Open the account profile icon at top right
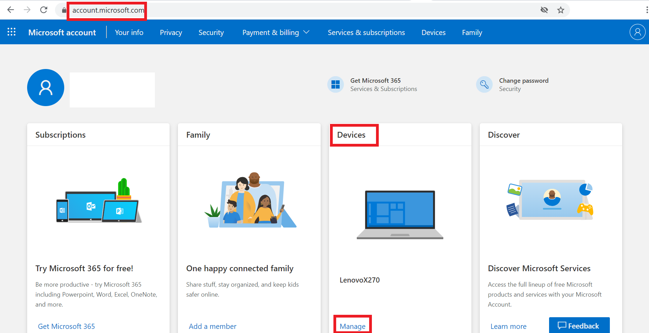This screenshot has width=649, height=333. point(637,32)
